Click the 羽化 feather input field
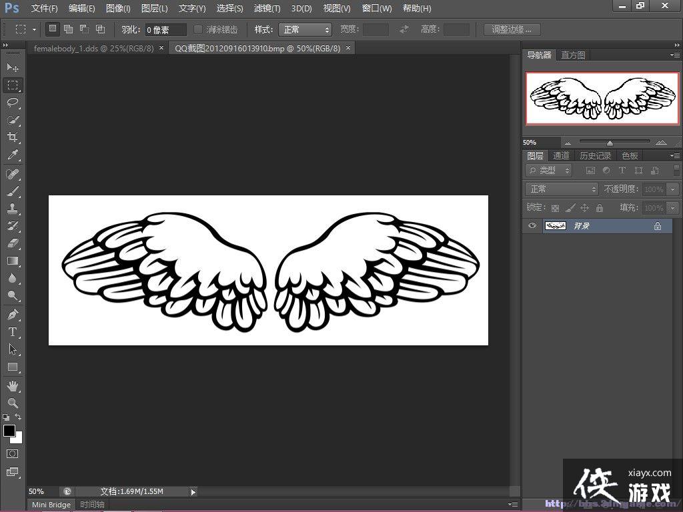 coord(165,30)
